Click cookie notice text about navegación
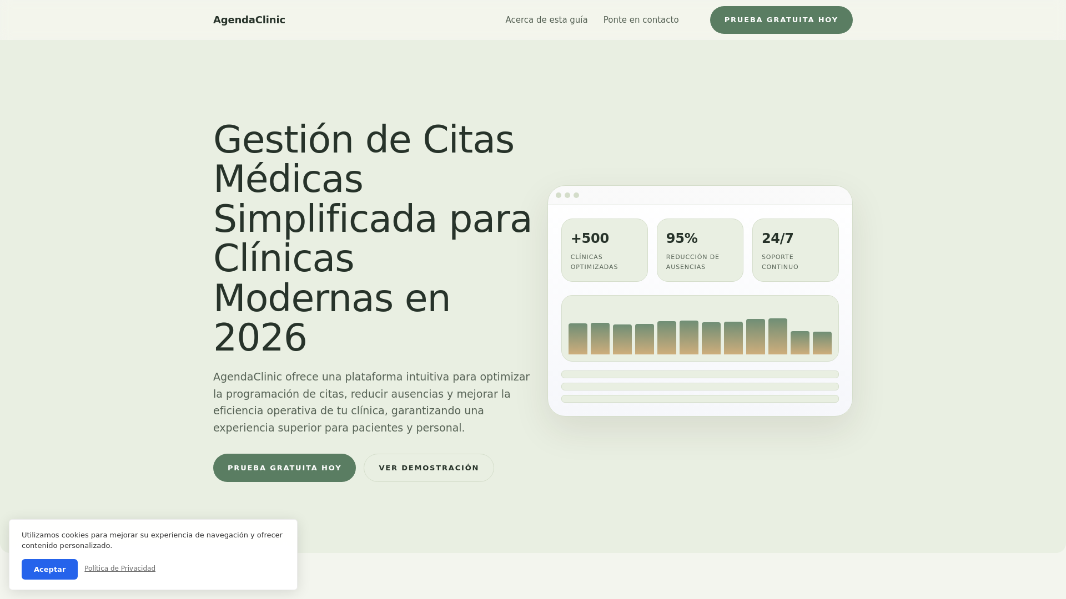1066x599 pixels. (x=152, y=540)
